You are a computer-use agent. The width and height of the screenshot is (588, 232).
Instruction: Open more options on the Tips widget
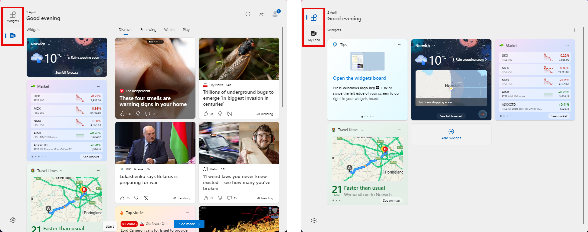click(x=400, y=45)
